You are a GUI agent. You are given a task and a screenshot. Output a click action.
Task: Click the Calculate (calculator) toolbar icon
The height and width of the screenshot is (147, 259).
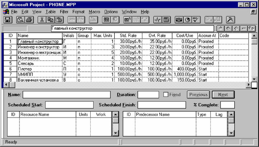(166, 20)
